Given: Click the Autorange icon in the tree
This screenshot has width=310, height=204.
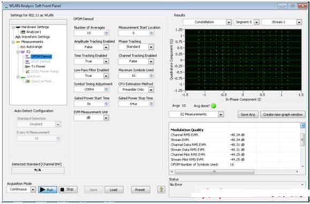Looking at the screenshot, I should point(23,47).
